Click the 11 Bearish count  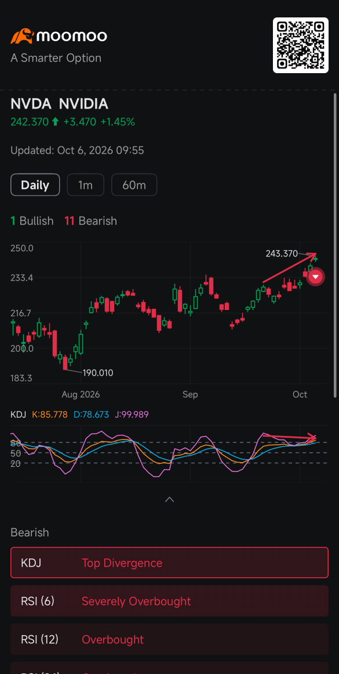[x=90, y=221]
